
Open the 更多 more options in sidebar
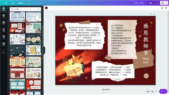point(4,51)
